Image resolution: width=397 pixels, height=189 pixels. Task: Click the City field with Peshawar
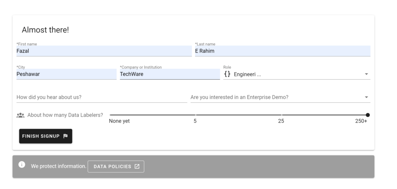point(66,74)
